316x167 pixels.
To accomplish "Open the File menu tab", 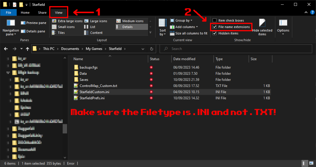I will (8, 13).
